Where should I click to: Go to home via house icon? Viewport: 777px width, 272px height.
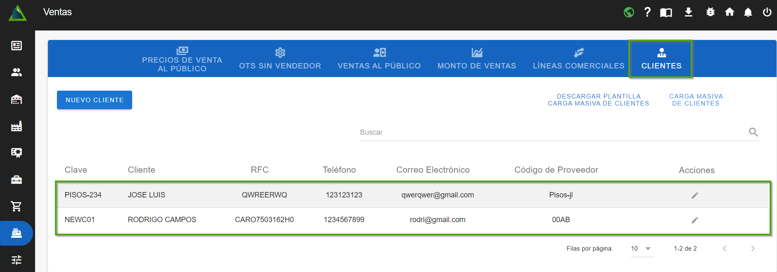730,12
